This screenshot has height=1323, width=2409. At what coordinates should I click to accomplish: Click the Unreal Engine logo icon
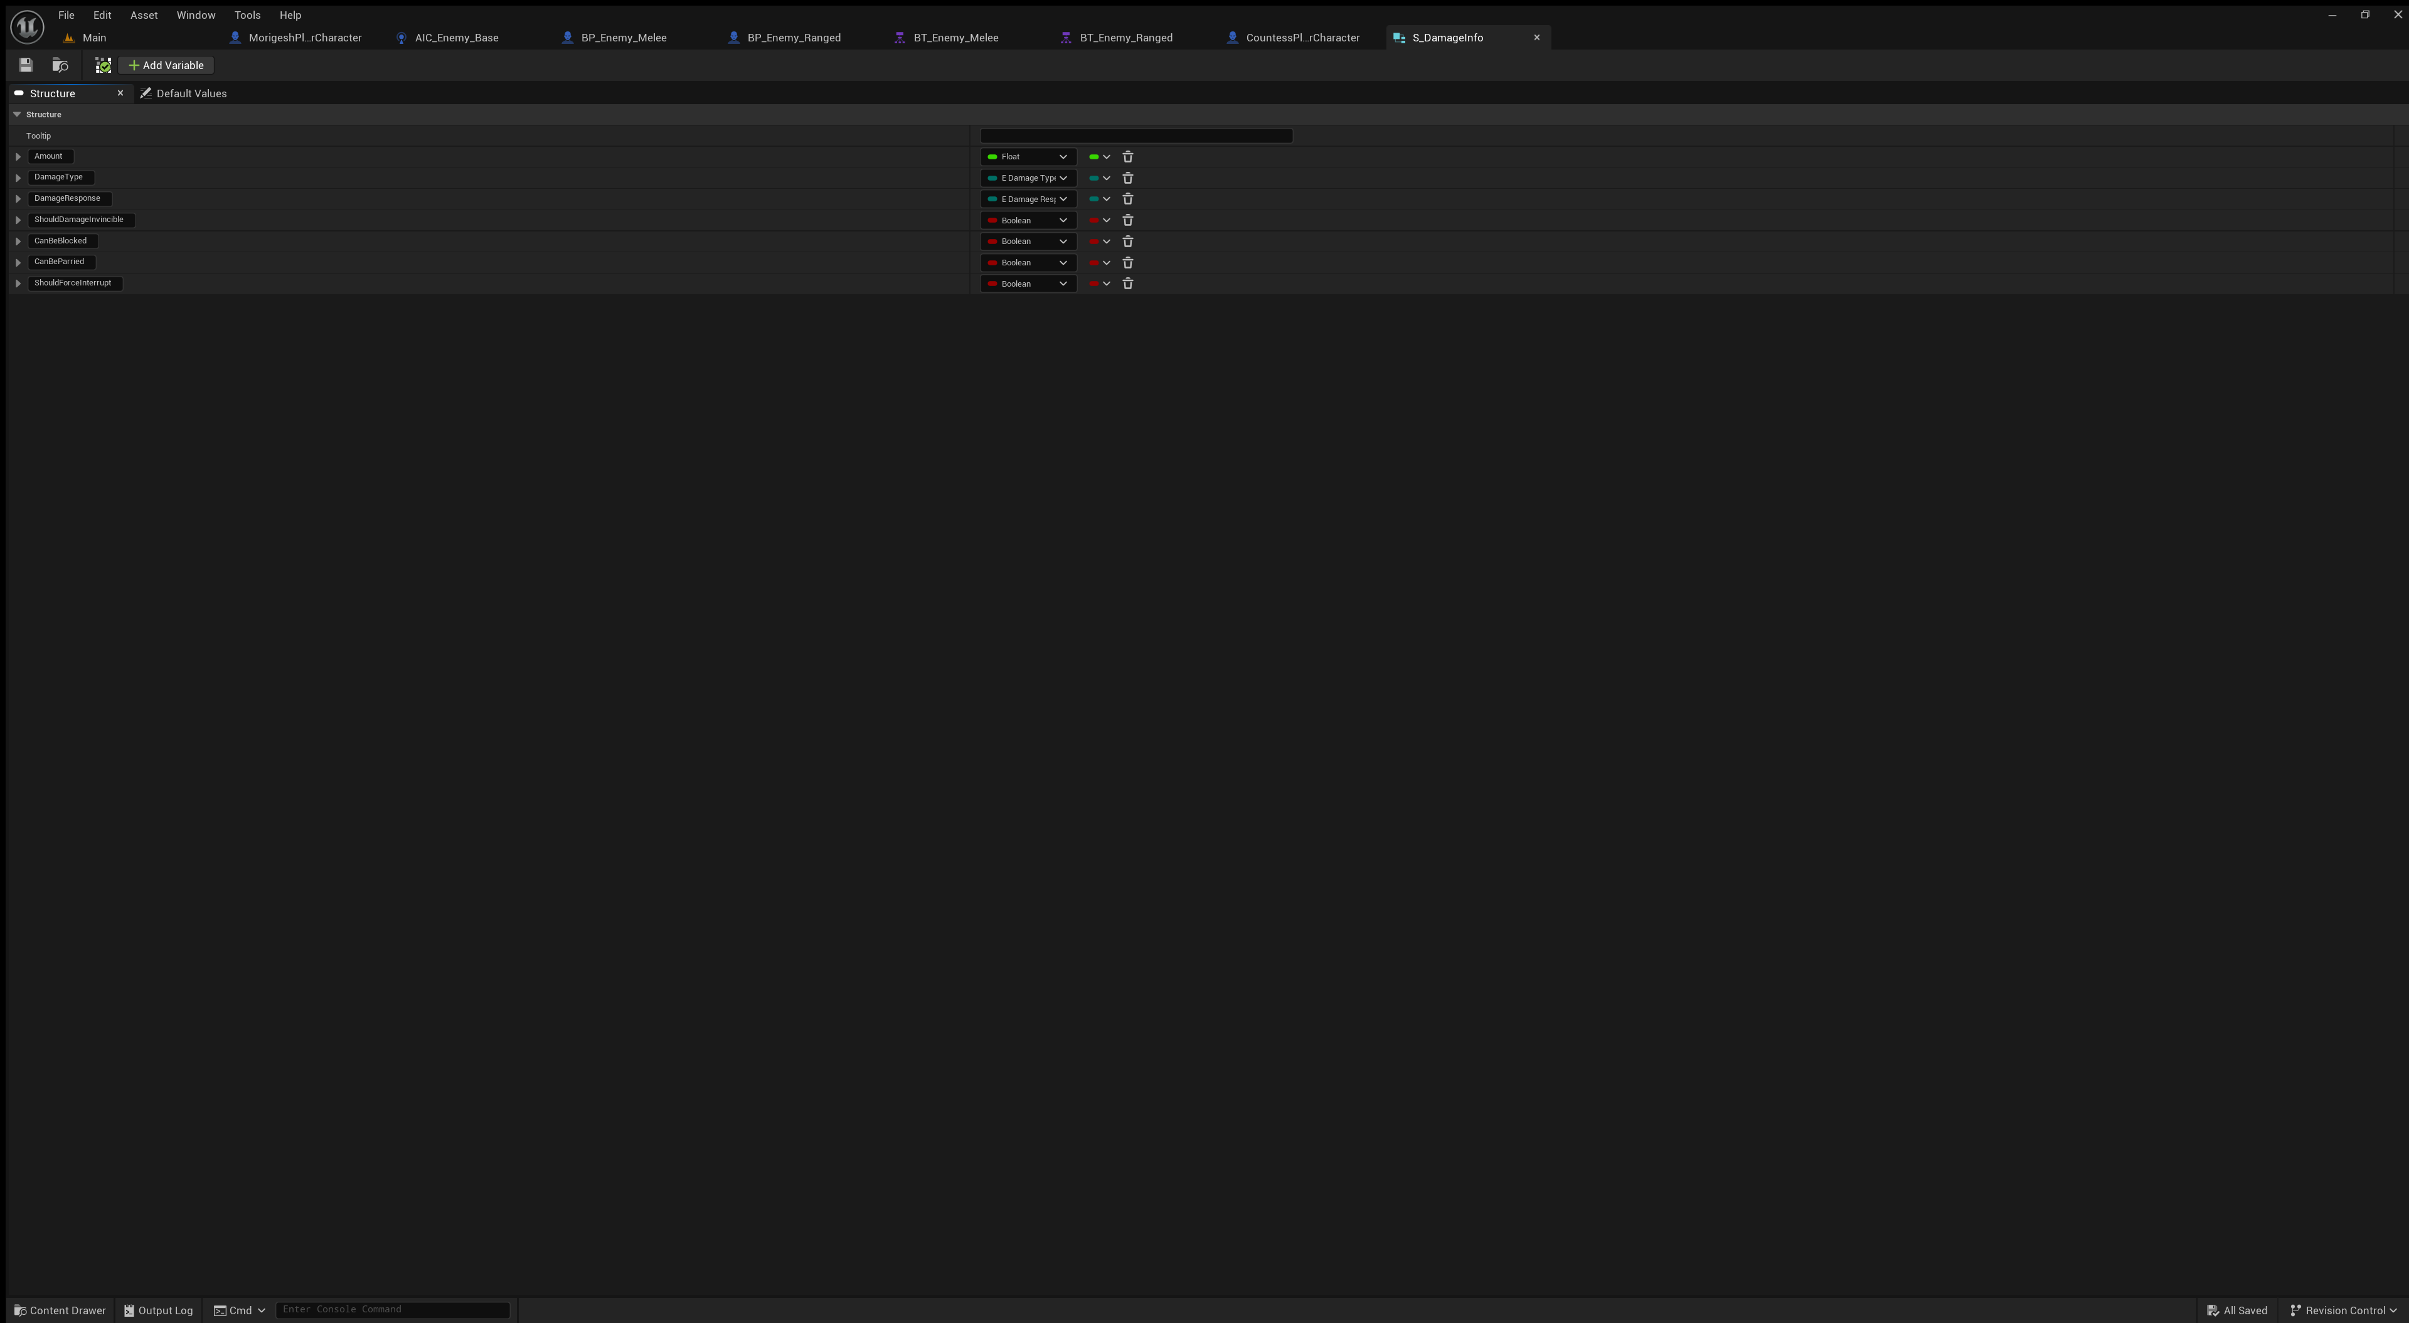click(x=27, y=26)
